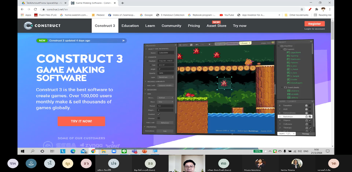Go to the Pricing page
Image resolution: width=352 pixels, height=172 pixels.
pos(194,26)
